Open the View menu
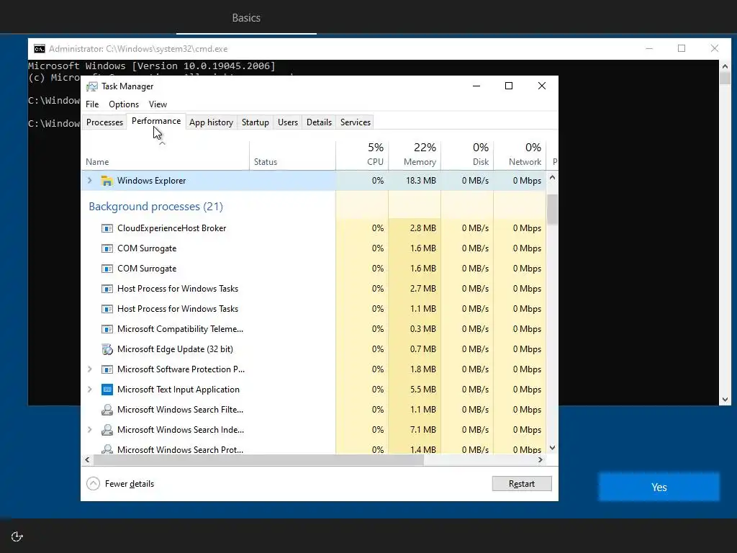The width and height of the screenshot is (737, 553). 158,104
